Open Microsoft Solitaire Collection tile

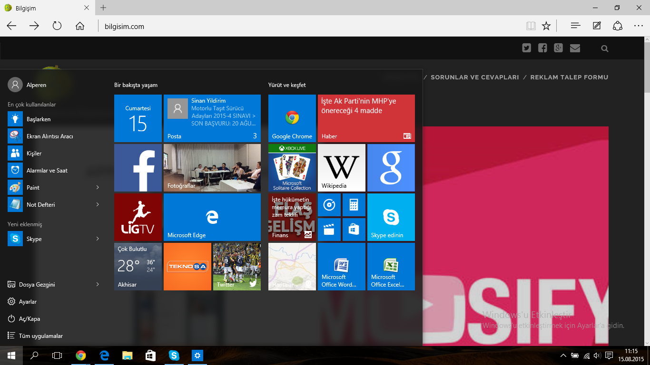tap(292, 168)
